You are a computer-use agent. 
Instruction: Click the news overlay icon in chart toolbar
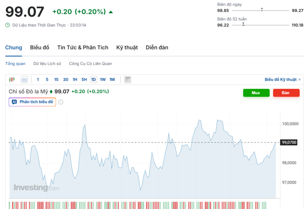pyautogui.click(x=128, y=80)
